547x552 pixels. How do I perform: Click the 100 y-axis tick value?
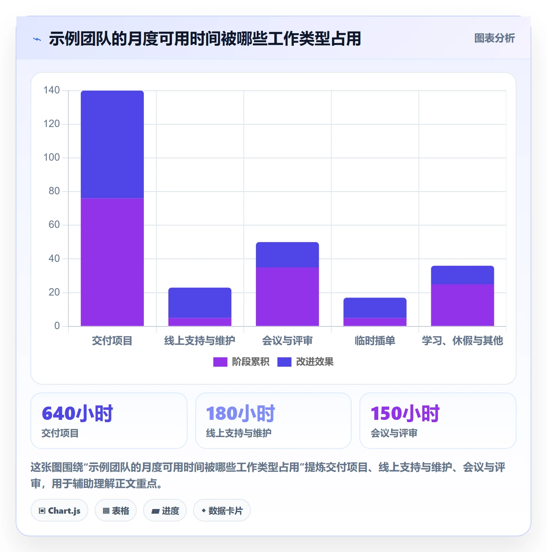52,158
